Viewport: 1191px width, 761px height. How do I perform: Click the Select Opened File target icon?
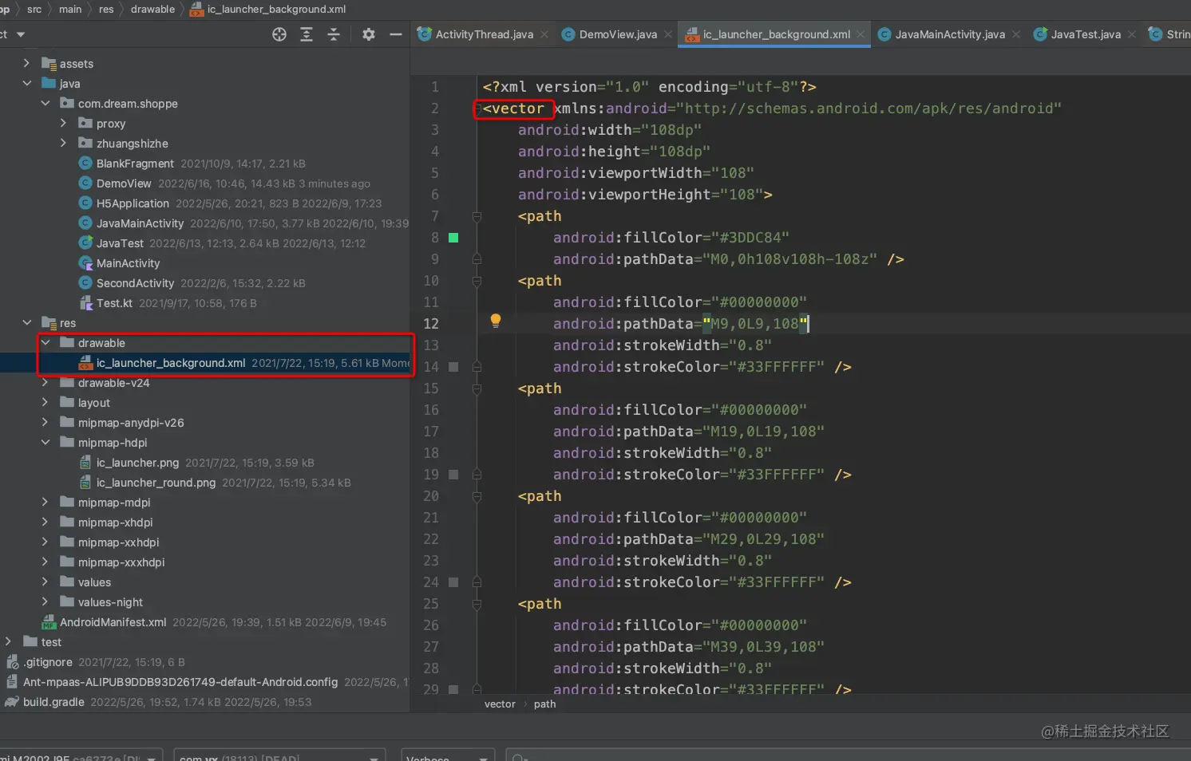pyautogui.click(x=279, y=34)
